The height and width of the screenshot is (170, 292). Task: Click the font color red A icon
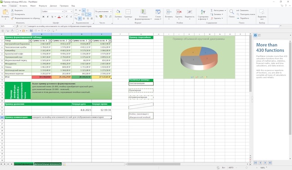[x=59, y=17]
